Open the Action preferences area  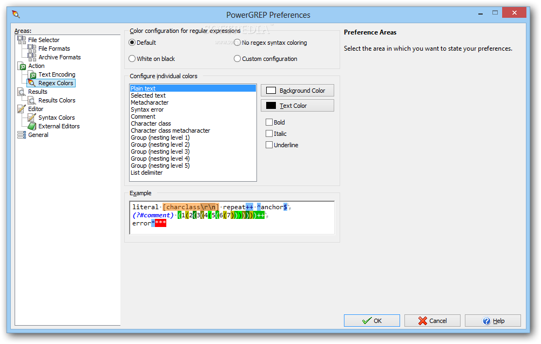coord(36,66)
